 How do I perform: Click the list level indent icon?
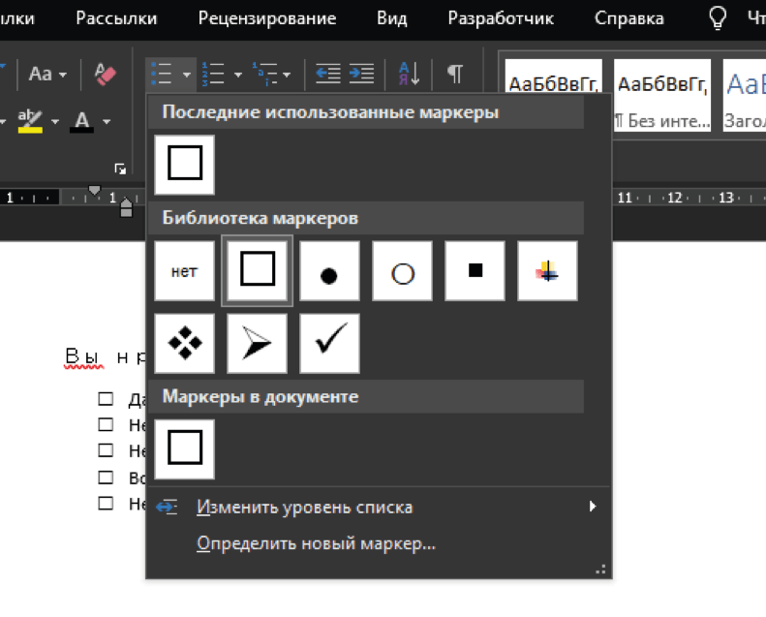click(167, 508)
